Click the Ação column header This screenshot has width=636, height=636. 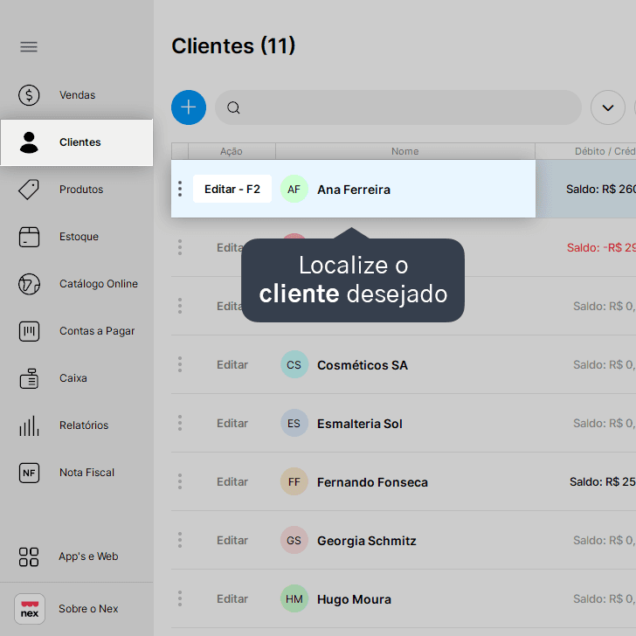tap(232, 151)
